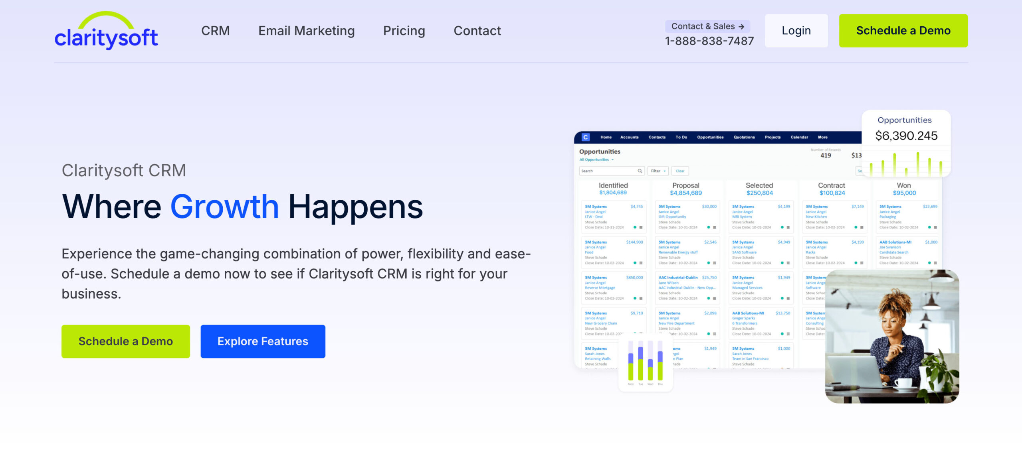Click the 5M Systems $850,000 card
The height and width of the screenshot is (453, 1022).
click(x=614, y=288)
